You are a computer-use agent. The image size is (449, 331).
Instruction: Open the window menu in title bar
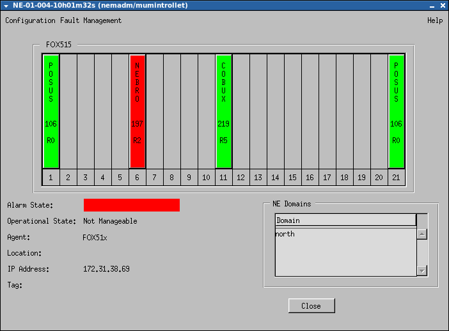(x=6, y=5)
